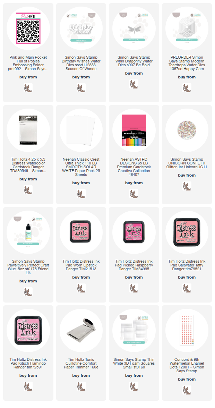This screenshot has height=408, width=215.
Task: Click the store icon under Birthday Wishes Wafer Dies
Action: pyautogui.click(x=81, y=88)
